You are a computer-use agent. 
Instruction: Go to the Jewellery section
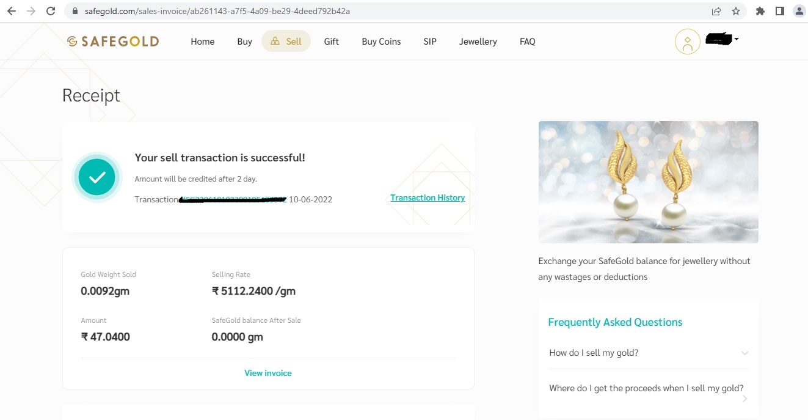click(478, 42)
